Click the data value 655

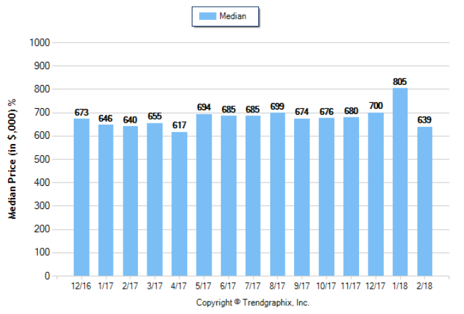point(155,116)
